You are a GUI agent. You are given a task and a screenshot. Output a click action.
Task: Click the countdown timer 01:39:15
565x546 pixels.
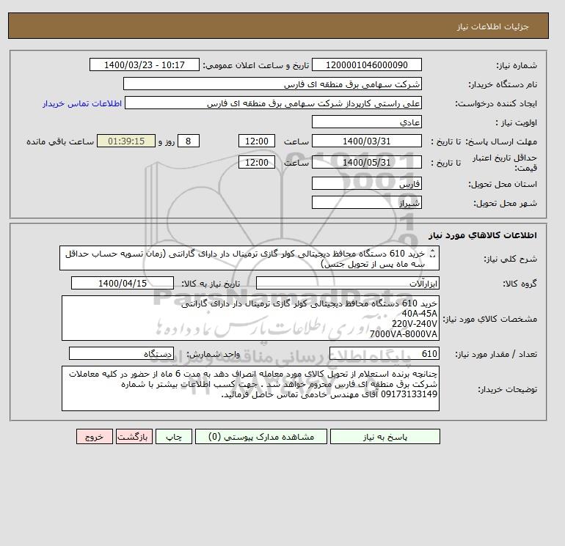[x=126, y=141]
